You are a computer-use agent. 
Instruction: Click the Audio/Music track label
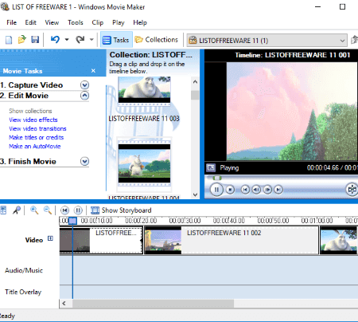point(24,270)
